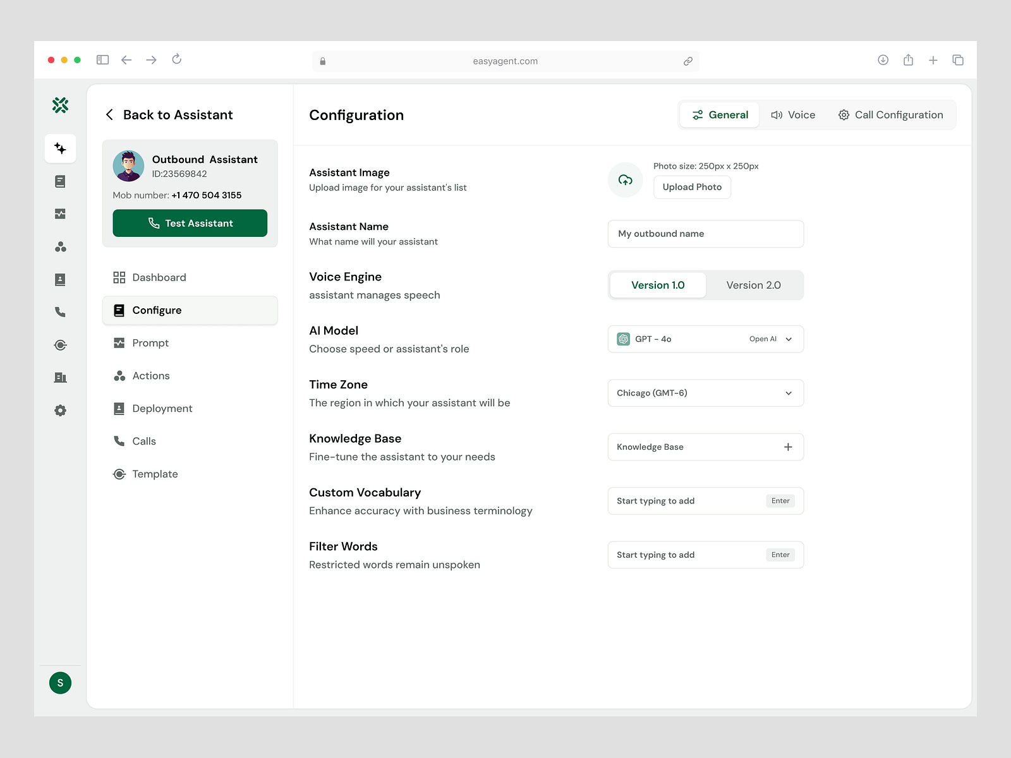This screenshot has height=758, width=1011.
Task: Open the company building icon in the sidebar
Action: point(60,378)
